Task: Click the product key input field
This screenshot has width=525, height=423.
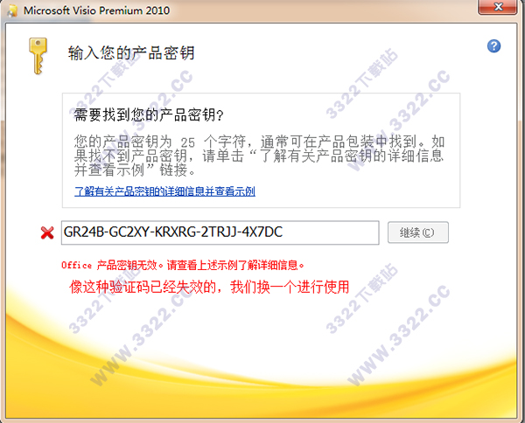Action: 220,232
